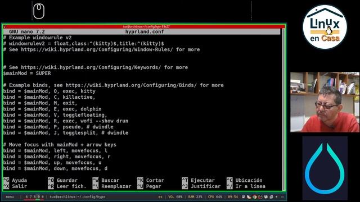Place cursor on 'R, exec, wofi --show drun' line
The width and height of the screenshot is (360, 202).
pos(66,121)
